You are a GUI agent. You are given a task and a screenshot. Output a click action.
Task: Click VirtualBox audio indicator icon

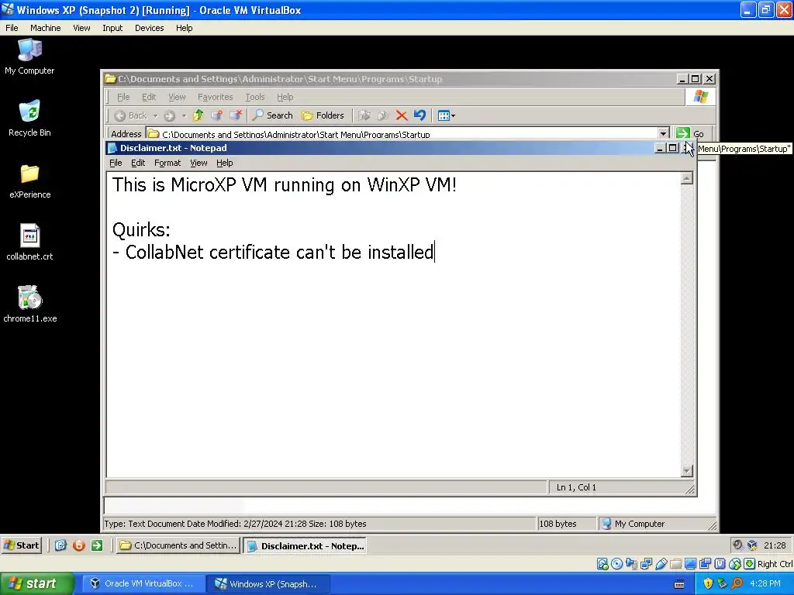coord(631,564)
